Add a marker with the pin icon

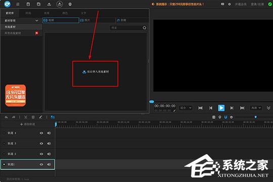click(220, 117)
